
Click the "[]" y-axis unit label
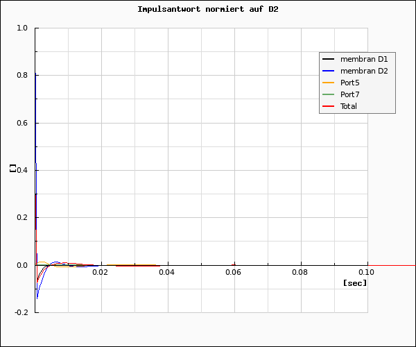12,169
